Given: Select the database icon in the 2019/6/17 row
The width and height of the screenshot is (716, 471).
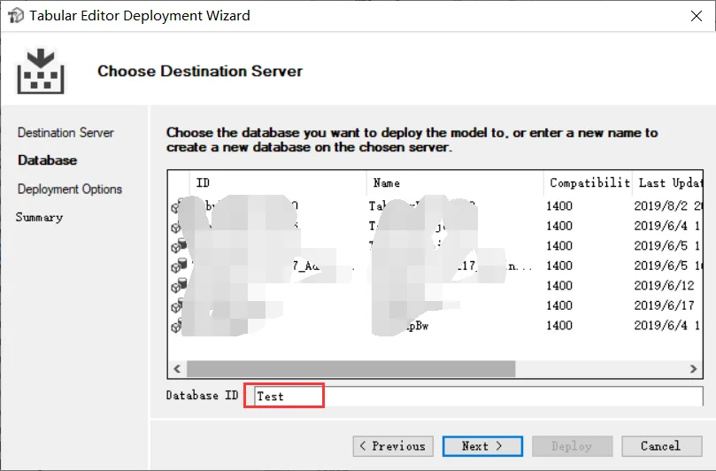Looking at the screenshot, I should 176,305.
